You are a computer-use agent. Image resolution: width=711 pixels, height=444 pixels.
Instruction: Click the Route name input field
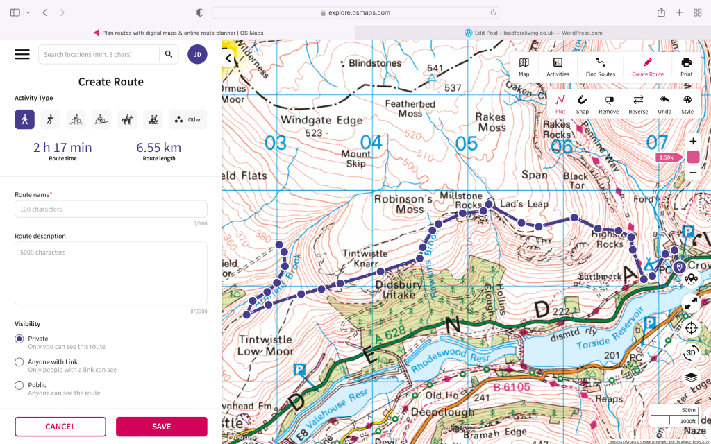tap(111, 209)
